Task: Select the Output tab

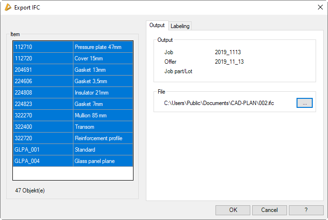Action: (x=157, y=25)
